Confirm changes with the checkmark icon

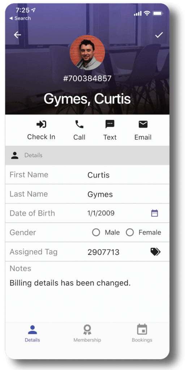click(x=159, y=35)
